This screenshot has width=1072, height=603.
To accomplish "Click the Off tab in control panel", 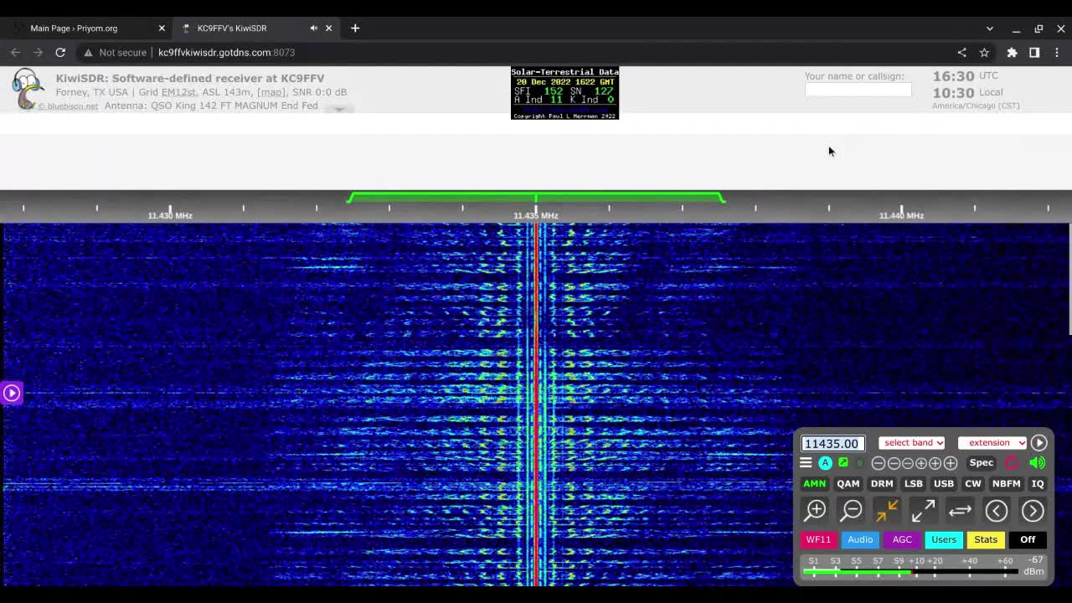I will 1028,539.
